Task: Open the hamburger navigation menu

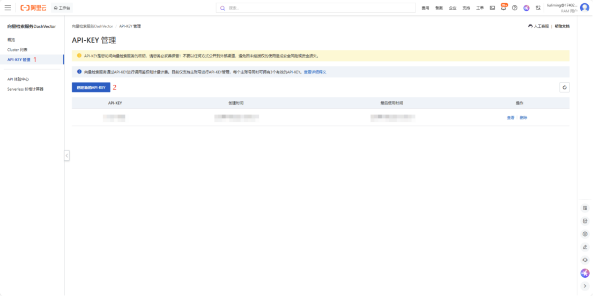Action: pos(8,8)
